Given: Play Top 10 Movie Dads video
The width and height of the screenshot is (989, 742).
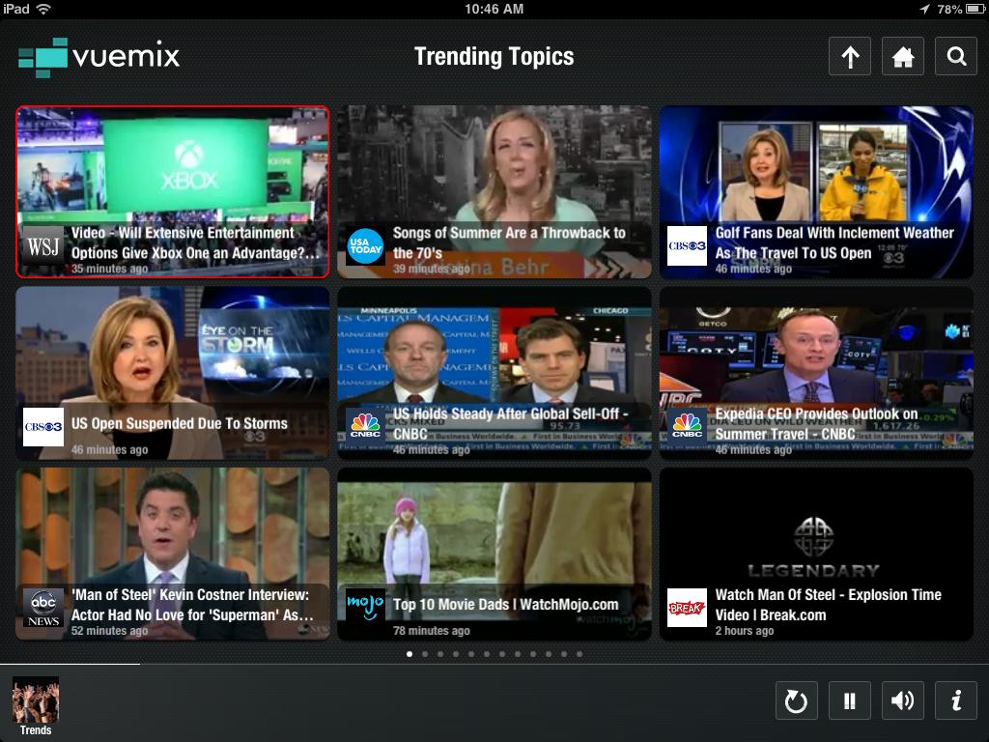Looking at the screenshot, I should [494, 554].
